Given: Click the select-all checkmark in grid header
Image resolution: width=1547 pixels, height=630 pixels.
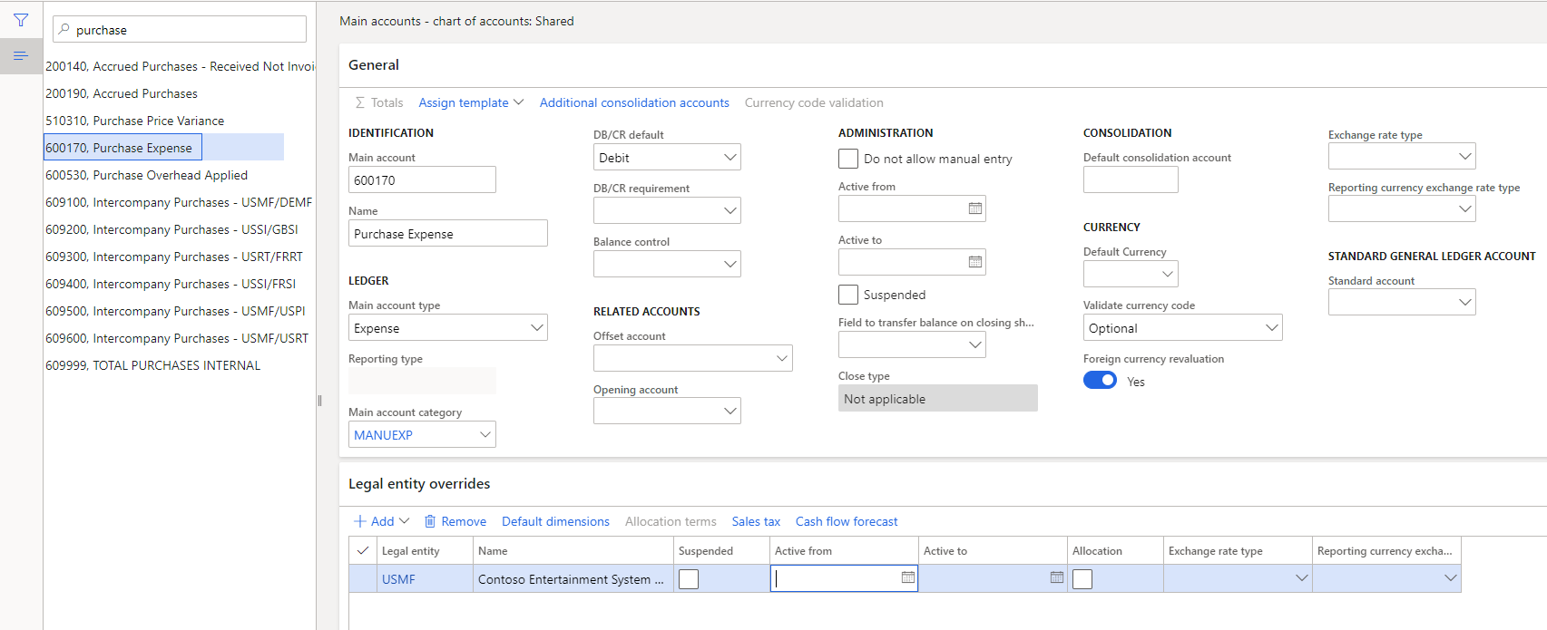Looking at the screenshot, I should pyautogui.click(x=363, y=550).
